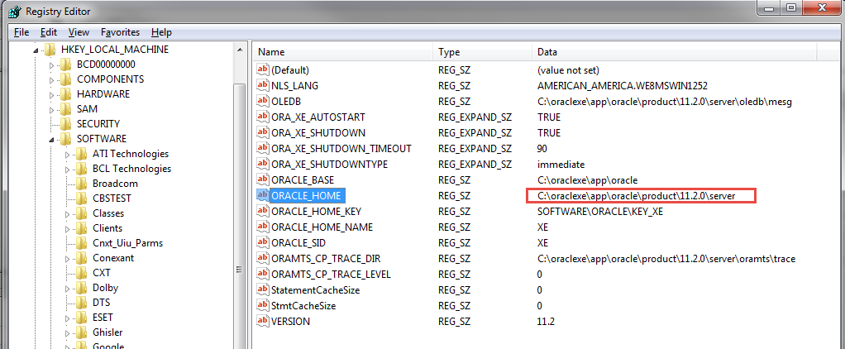Click the Broadcom folder icon
Viewport: 845px width, 349px height.
click(81, 184)
